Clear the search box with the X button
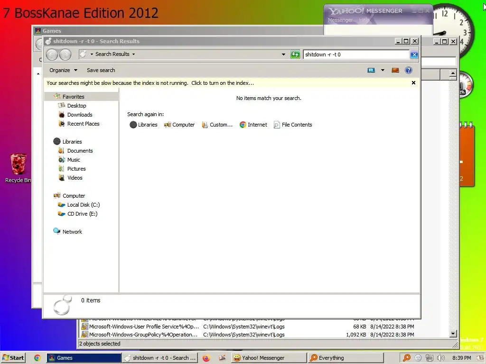Image resolution: width=486 pixels, height=364 pixels. 414,55
